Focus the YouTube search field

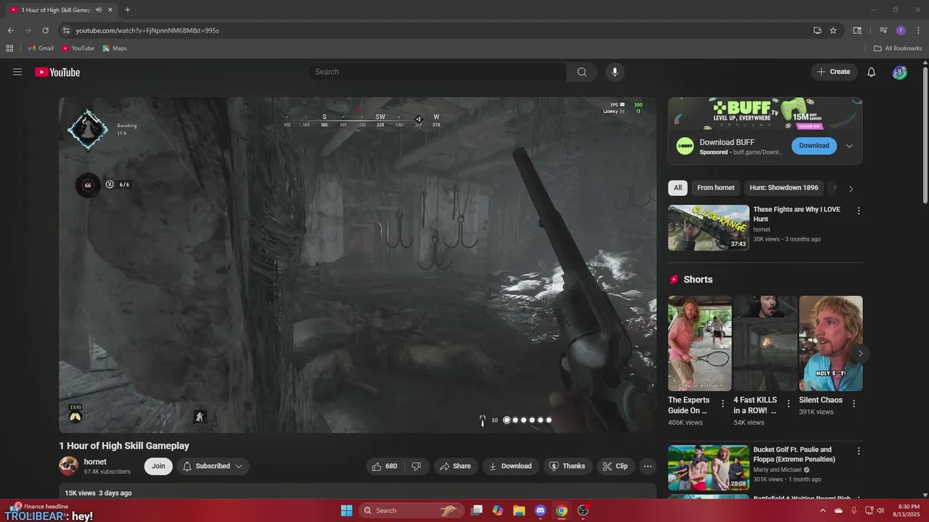(x=437, y=72)
